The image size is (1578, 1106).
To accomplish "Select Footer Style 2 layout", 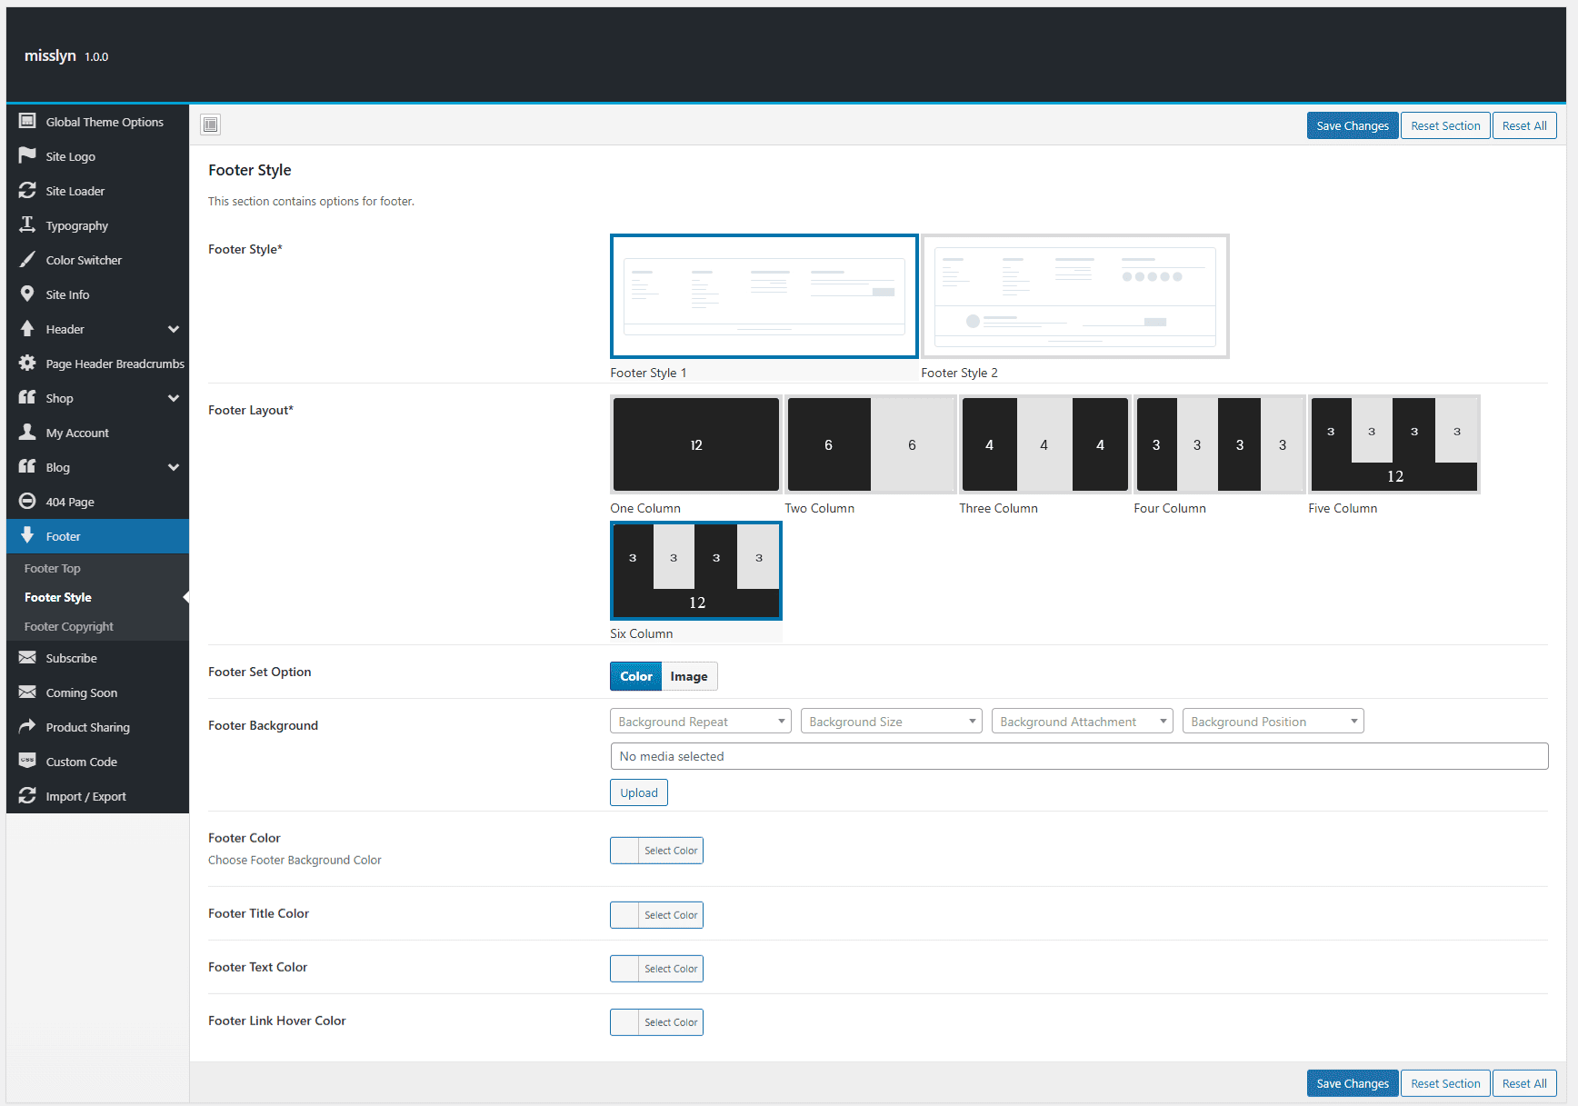I will click(1075, 296).
